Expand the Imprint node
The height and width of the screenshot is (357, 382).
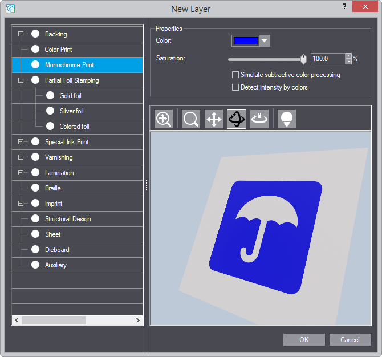tap(21, 203)
